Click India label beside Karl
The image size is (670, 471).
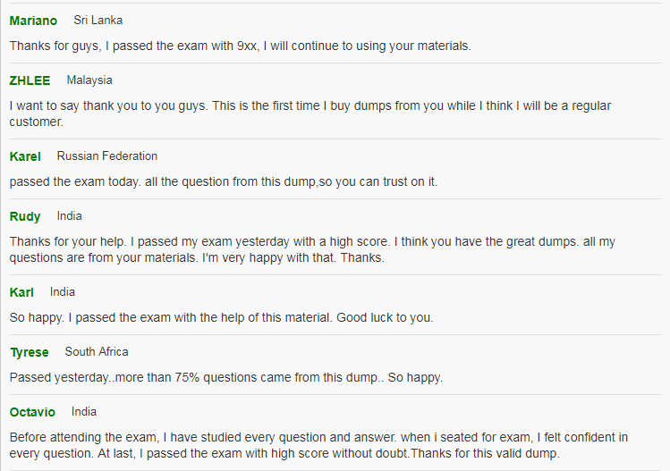point(63,292)
